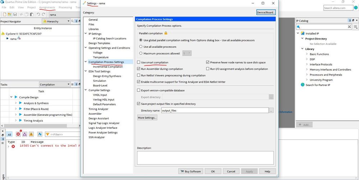The height and width of the screenshot is (180, 359).
Task: Click the IP Catalog pin icon
Action: point(350,20)
